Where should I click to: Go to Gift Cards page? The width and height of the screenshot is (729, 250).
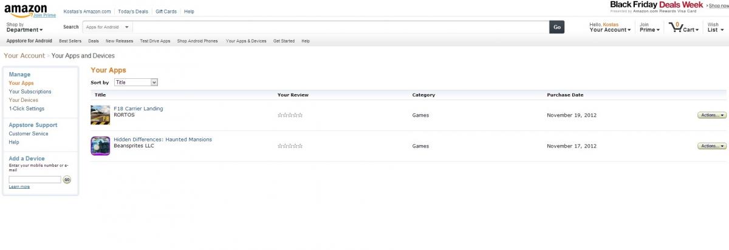166,12
